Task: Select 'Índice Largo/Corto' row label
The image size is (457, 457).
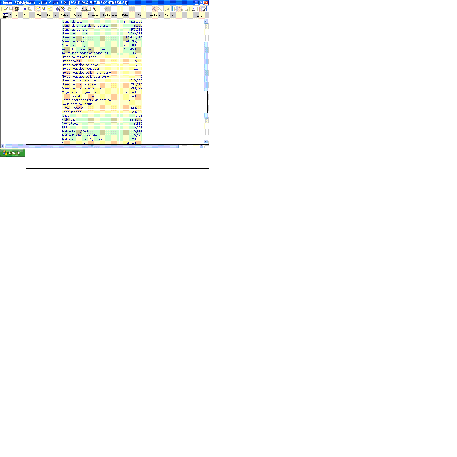Action: pos(76,131)
